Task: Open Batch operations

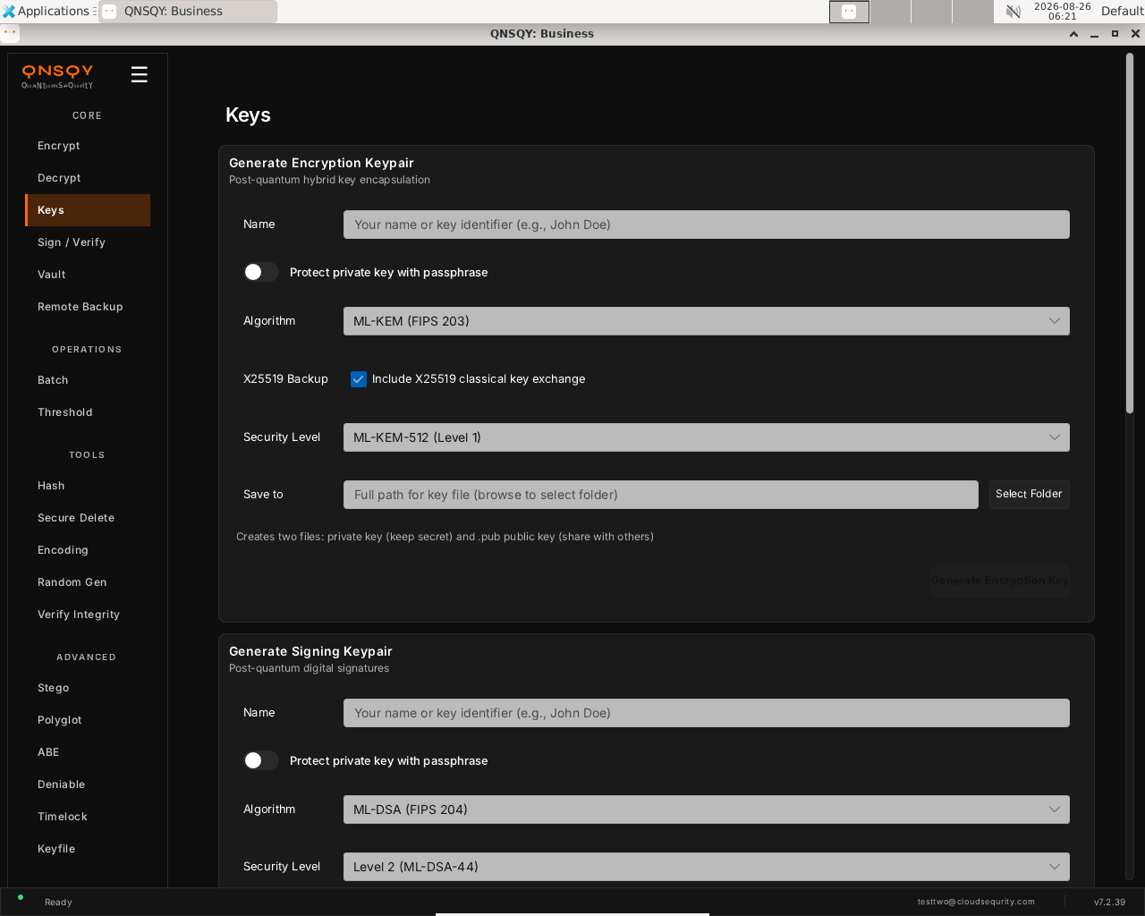Action: point(88,380)
